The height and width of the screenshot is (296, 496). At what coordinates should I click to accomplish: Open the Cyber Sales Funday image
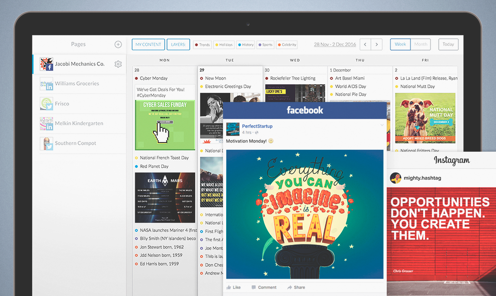click(x=165, y=125)
